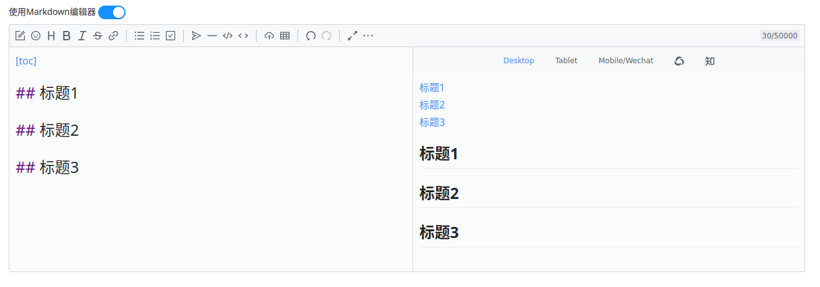Click the paper plane toolbar icon
The height and width of the screenshot is (287, 820).
coord(196,36)
